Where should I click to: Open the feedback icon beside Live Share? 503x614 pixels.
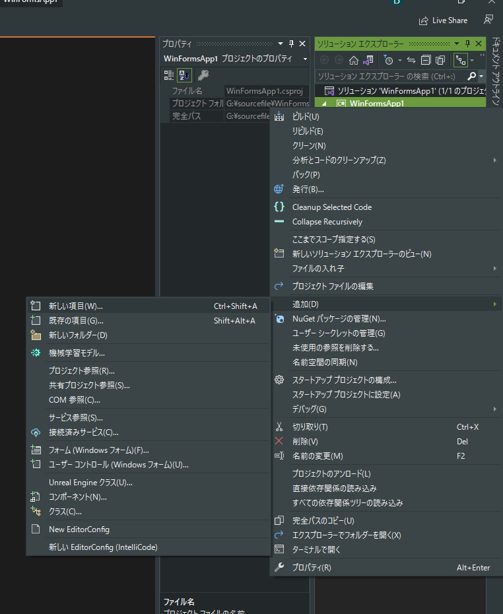pyautogui.click(x=488, y=20)
